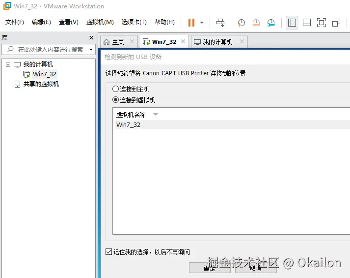Toggle the library sidebar view icon
The image size is (350, 278).
292,22
